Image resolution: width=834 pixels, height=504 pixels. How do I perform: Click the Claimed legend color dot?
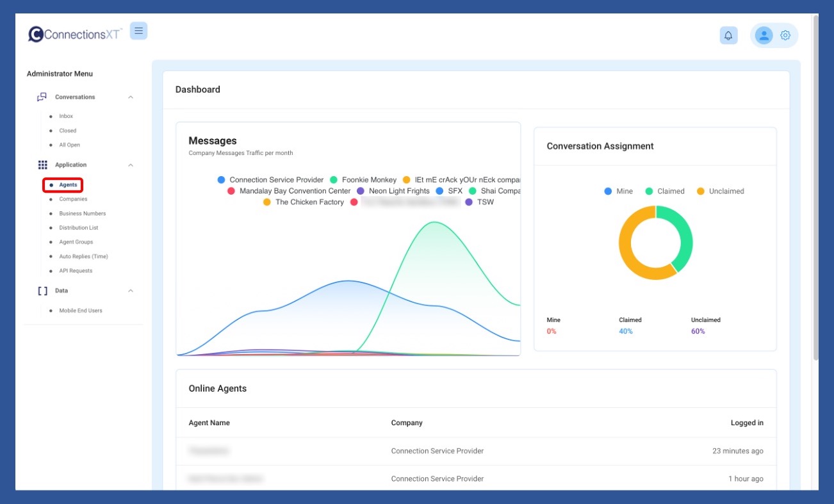tap(649, 191)
